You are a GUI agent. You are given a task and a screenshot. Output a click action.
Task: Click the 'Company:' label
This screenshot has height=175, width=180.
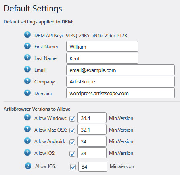pyautogui.click(x=45, y=82)
